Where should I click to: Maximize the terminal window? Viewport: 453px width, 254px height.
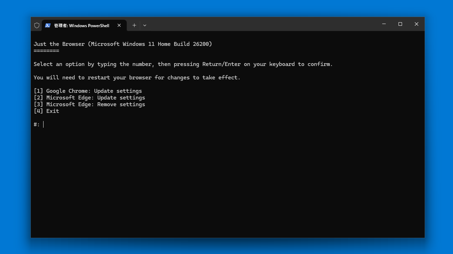(x=400, y=24)
